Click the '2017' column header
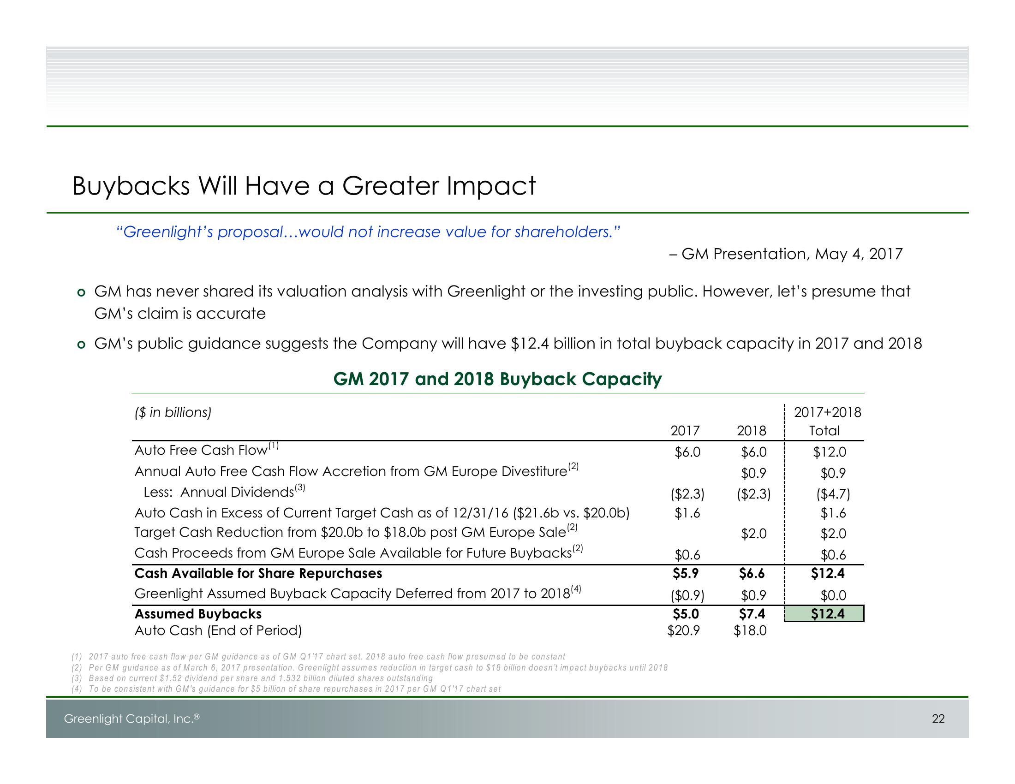1015x784 pixels. coord(685,431)
